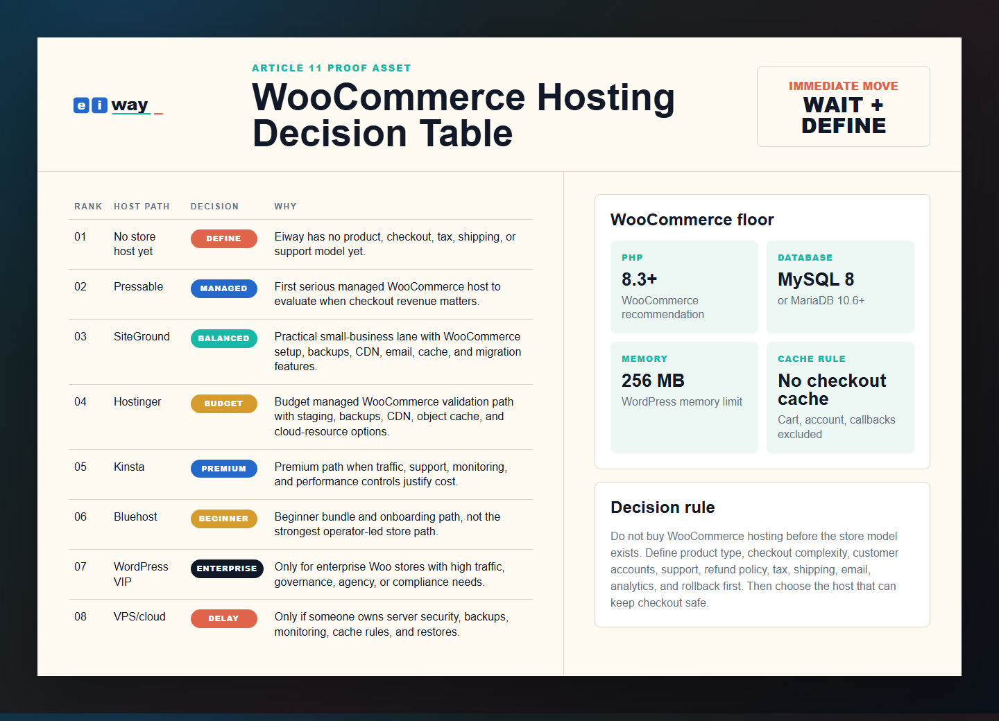Viewport: 999px width, 721px height.
Task: Click rank number 04
Action: 80,402
